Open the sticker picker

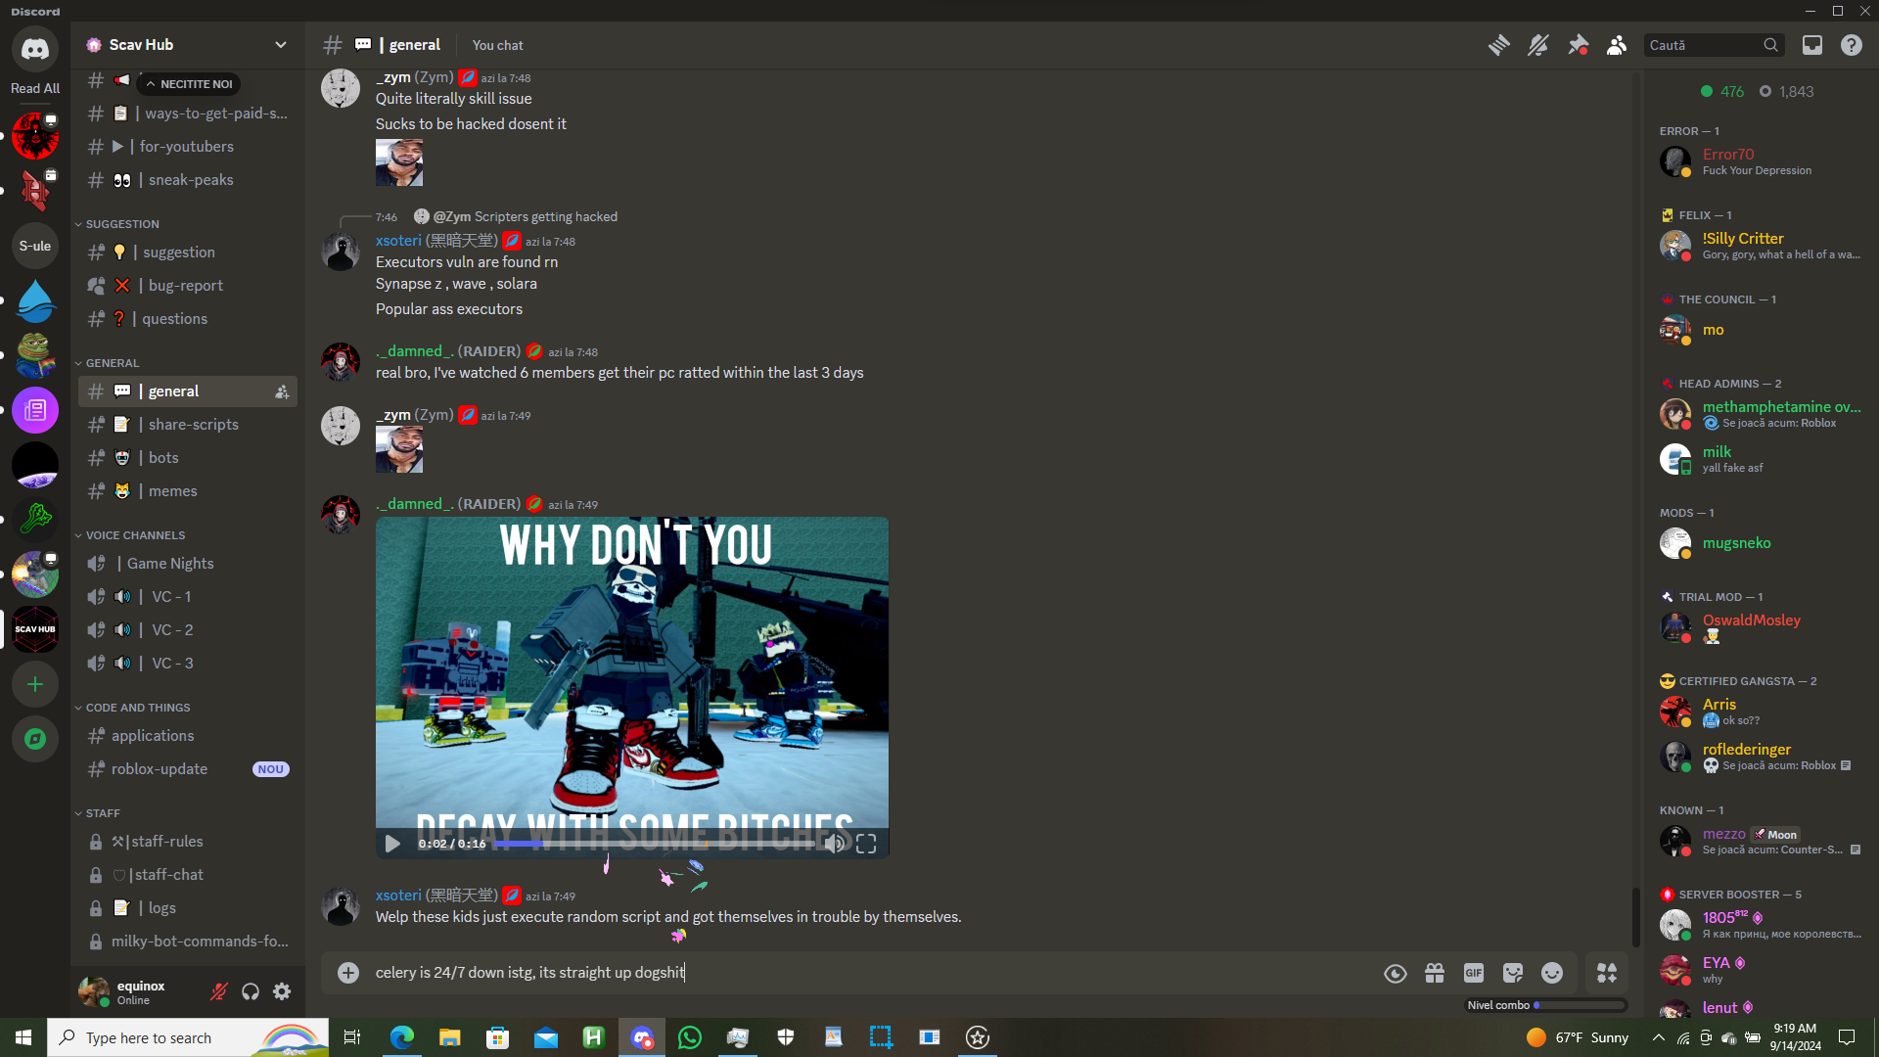[x=1513, y=973]
